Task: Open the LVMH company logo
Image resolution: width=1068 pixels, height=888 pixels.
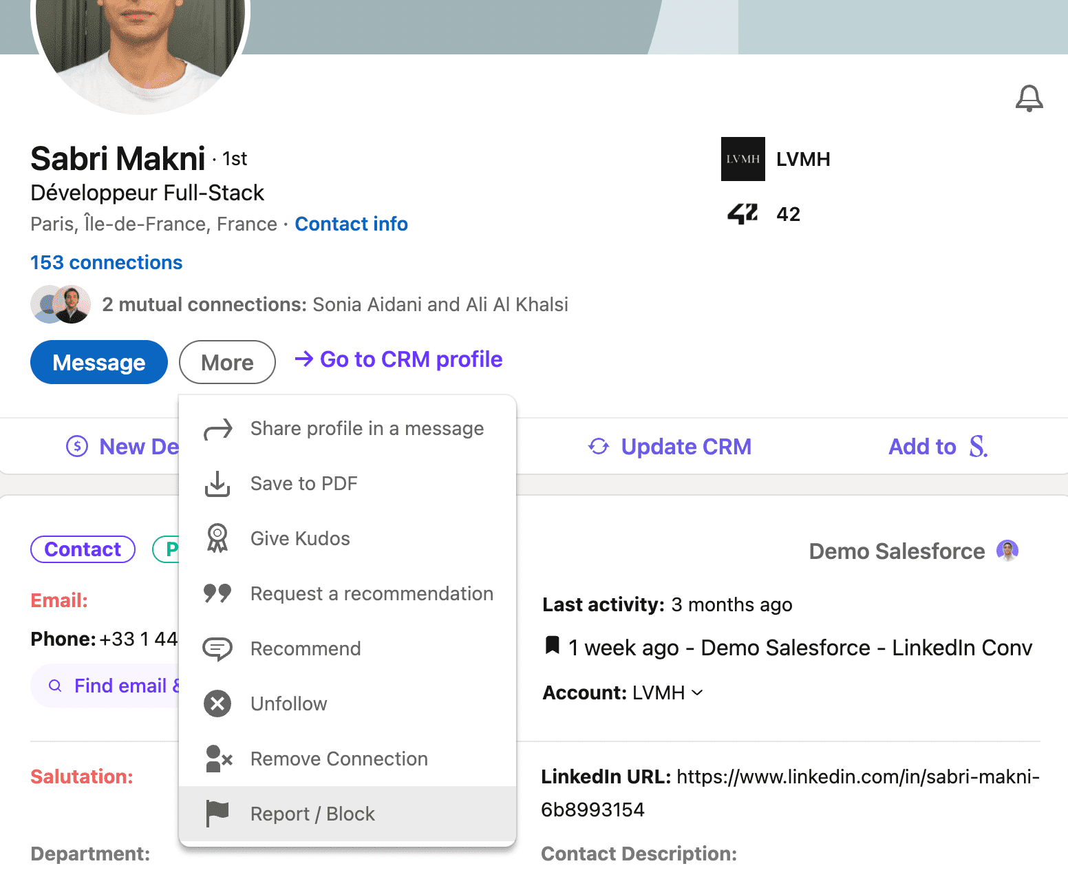Action: tap(743, 159)
